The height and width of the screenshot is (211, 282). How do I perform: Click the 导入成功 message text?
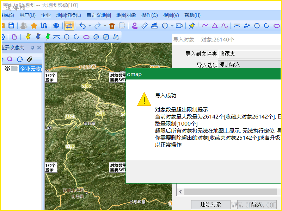[x=166, y=95]
